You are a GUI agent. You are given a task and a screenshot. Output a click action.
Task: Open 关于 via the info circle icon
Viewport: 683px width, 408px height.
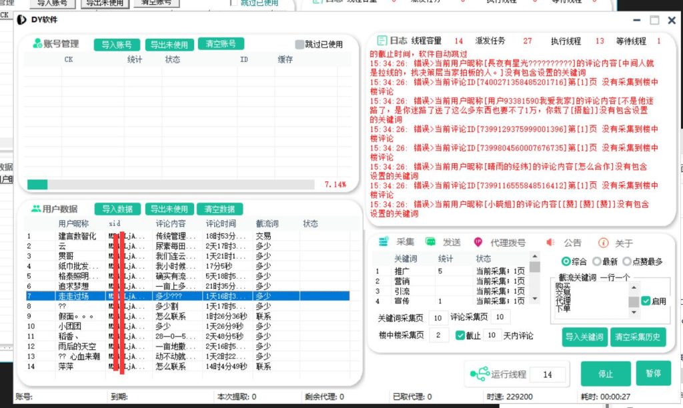click(x=604, y=242)
